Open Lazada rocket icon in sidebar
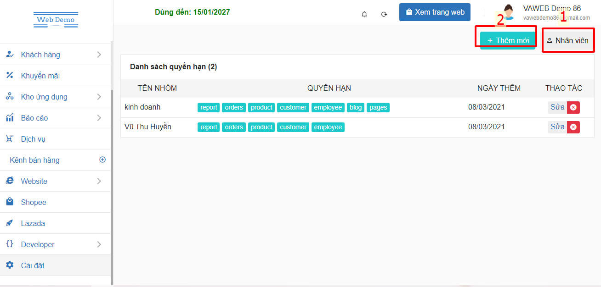Screen dimensions: 601x287 pyautogui.click(x=10, y=223)
